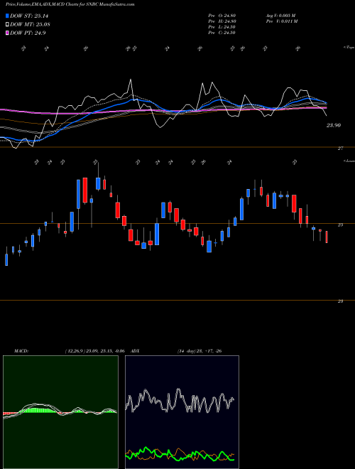Image resolution: width=355 pixels, height=469 pixels.
Task: Click the green MACD histogram chart panel
Action: pos(60,412)
